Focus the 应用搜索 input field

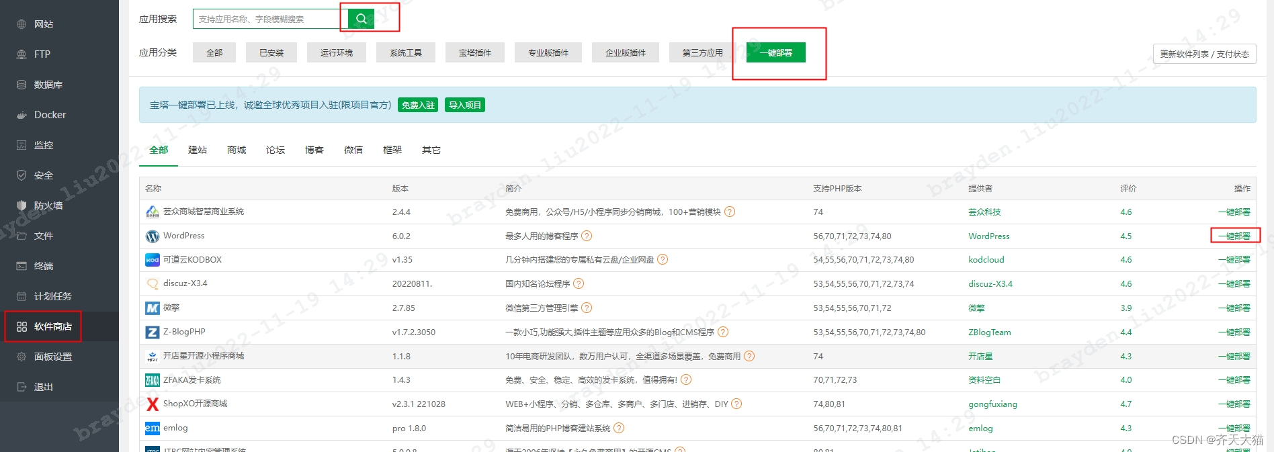pyautogui.click(x=270, y=19)
